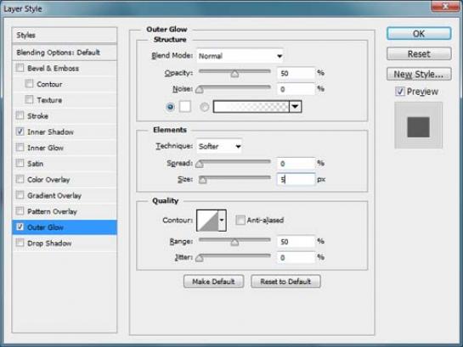Expand the Technique dropdown showing Softer
The width and height of the screenshot is (463, 347).
tap(219, 146)
